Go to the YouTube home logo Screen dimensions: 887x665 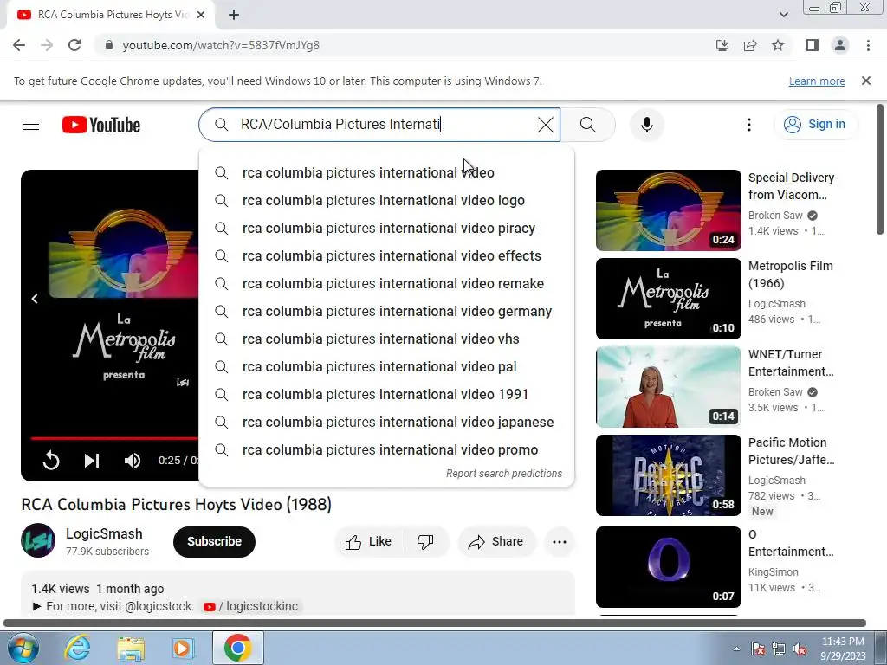[101, 125]
